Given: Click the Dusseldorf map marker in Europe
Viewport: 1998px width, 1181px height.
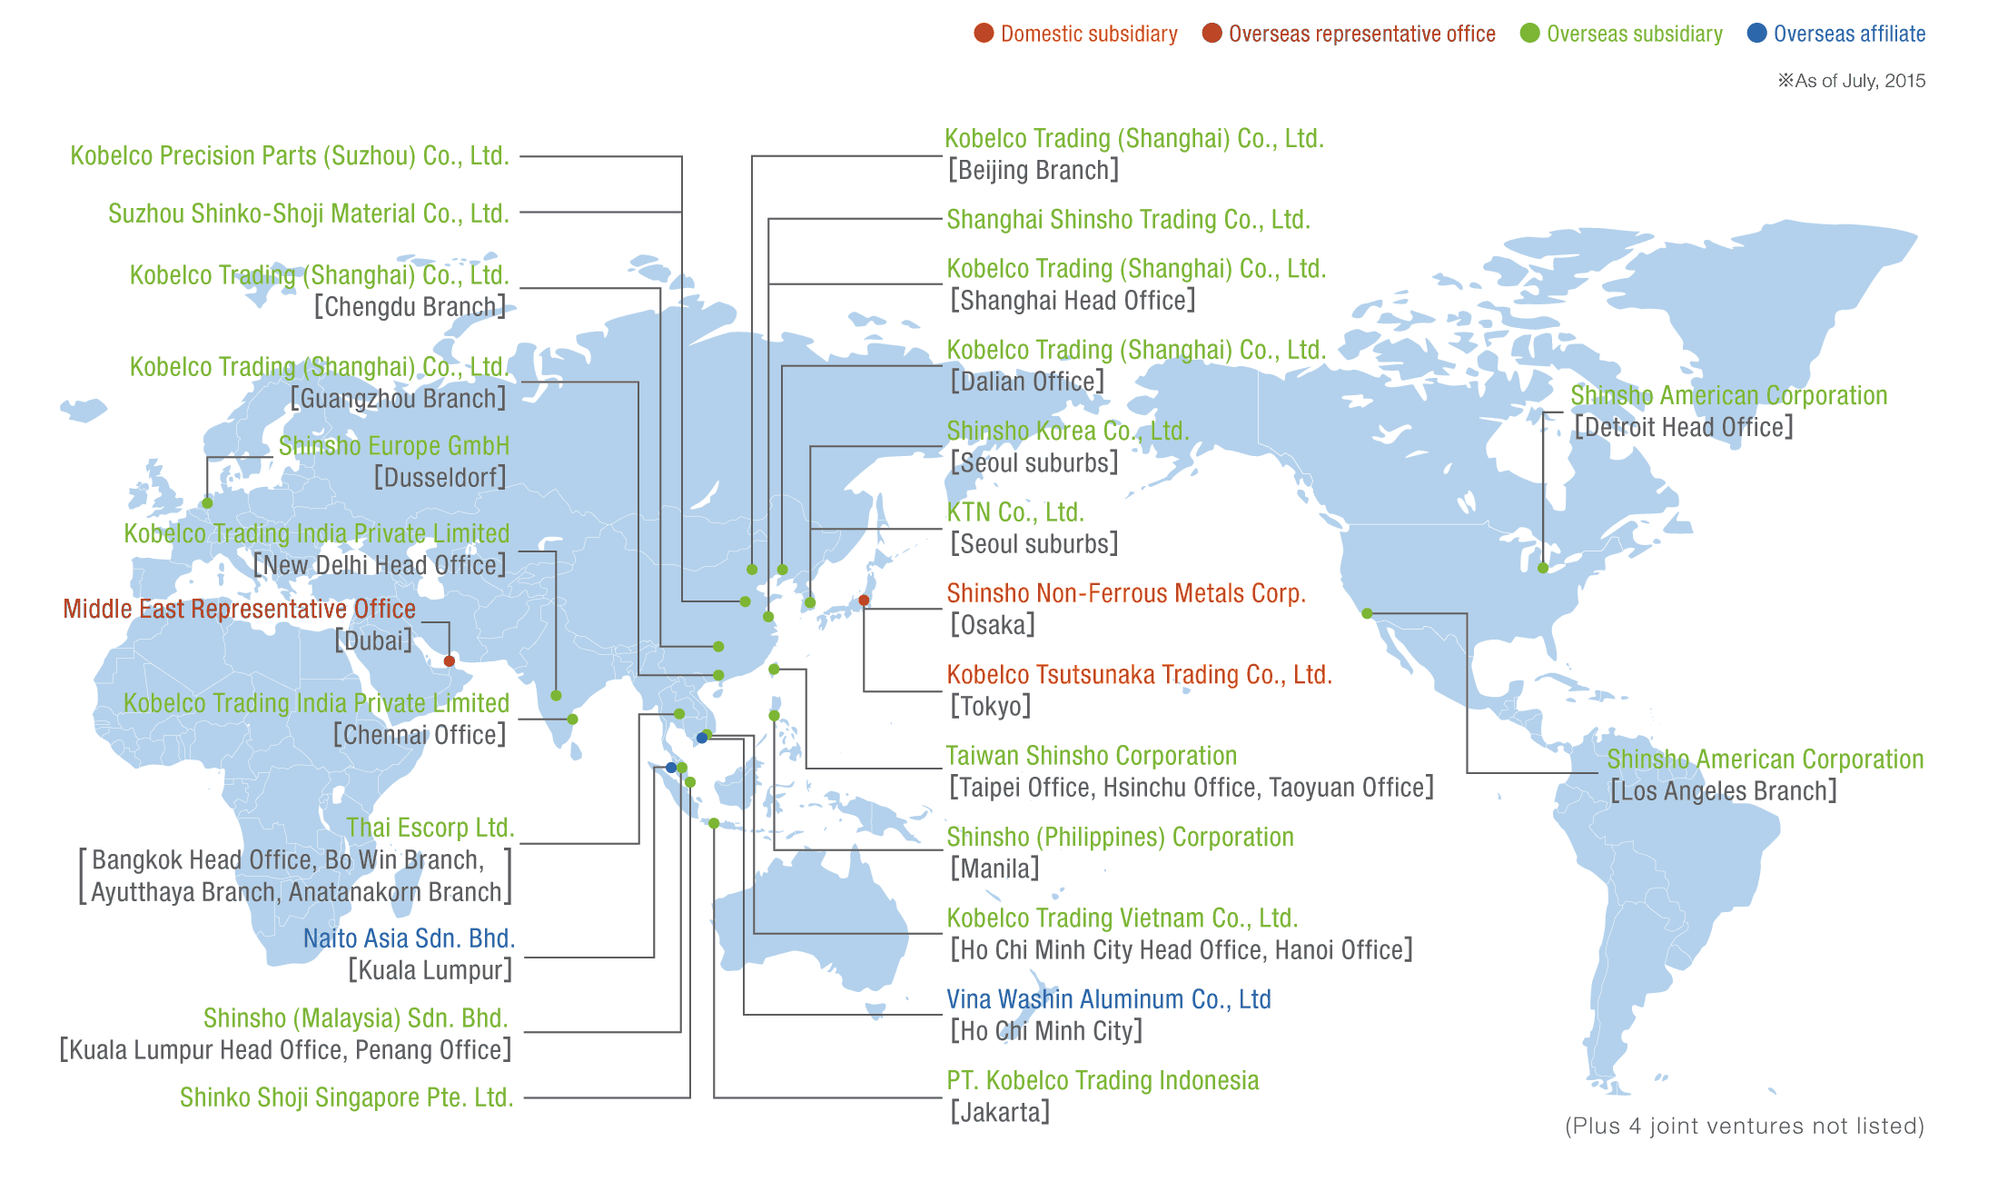Looking at the screenshot, I should 207,503.
